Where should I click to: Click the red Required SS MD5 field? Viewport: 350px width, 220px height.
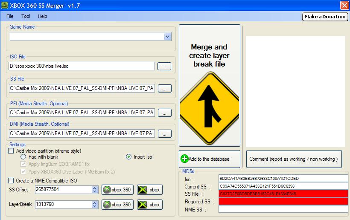pos(283,201)
